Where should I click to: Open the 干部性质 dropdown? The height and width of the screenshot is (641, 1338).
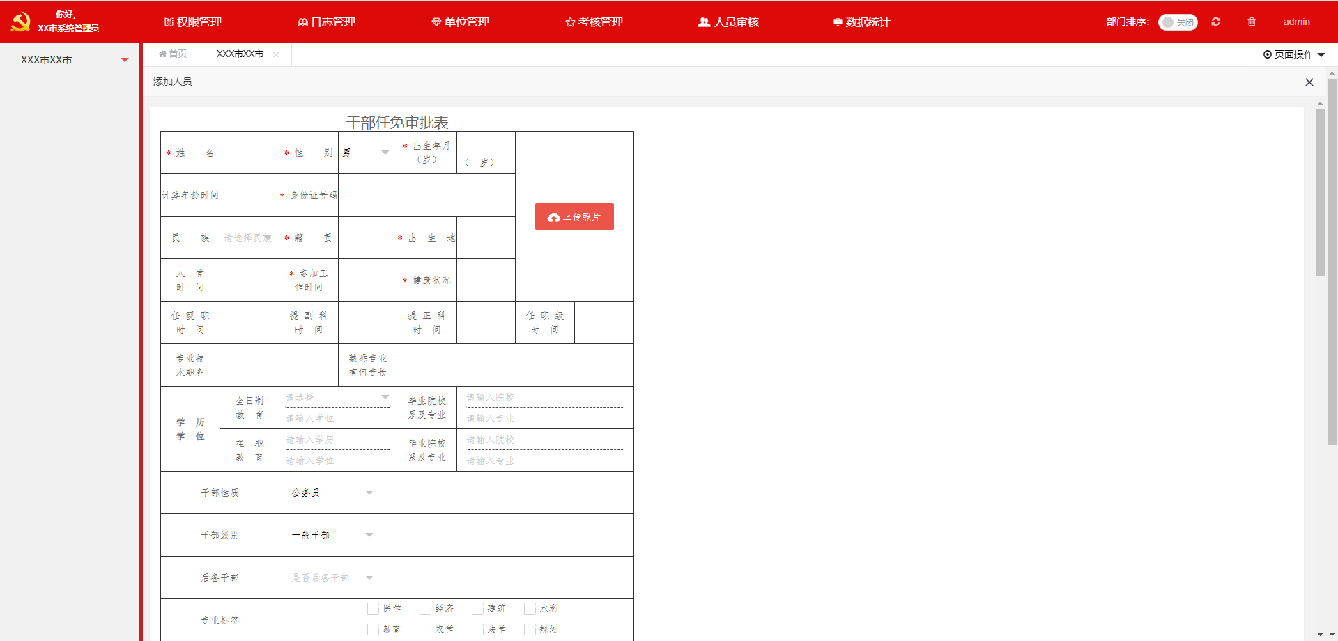click(x=332, y=493)
